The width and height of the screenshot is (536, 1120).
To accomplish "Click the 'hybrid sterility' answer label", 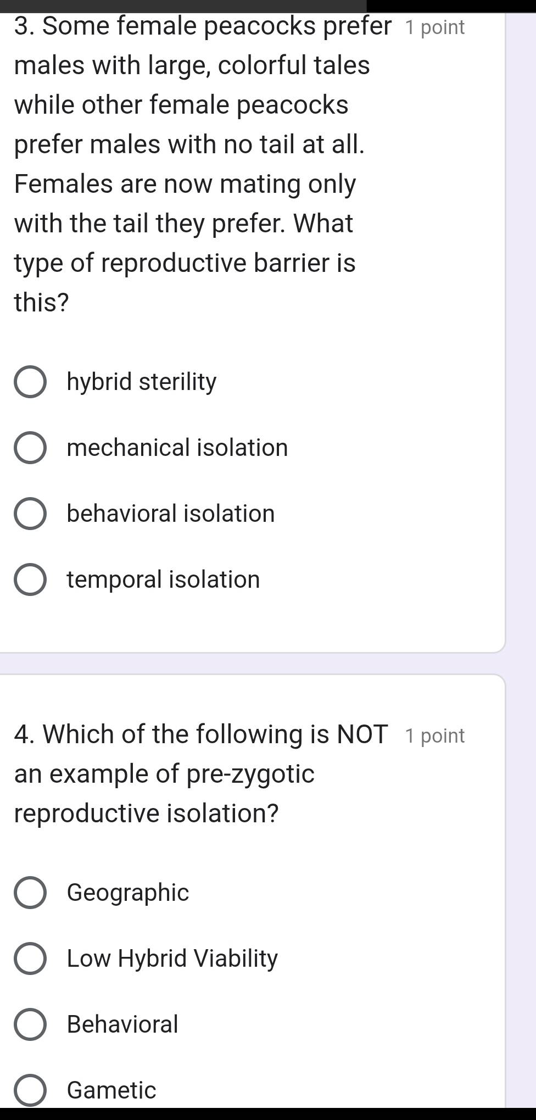I will click(x=142, y=382).
